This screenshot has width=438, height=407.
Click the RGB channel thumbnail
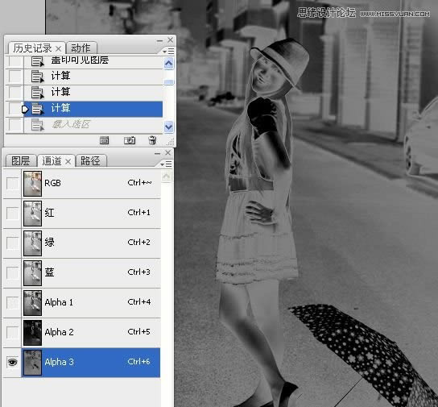[33, 184]
